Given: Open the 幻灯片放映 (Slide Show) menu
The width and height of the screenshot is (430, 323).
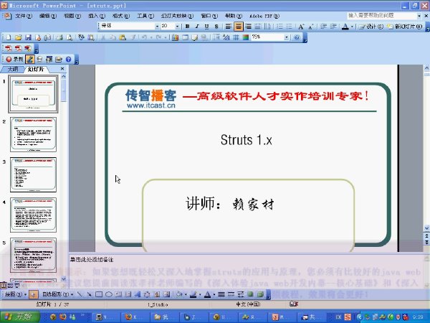Looking at the screenshot, I should tap(177, 16).
